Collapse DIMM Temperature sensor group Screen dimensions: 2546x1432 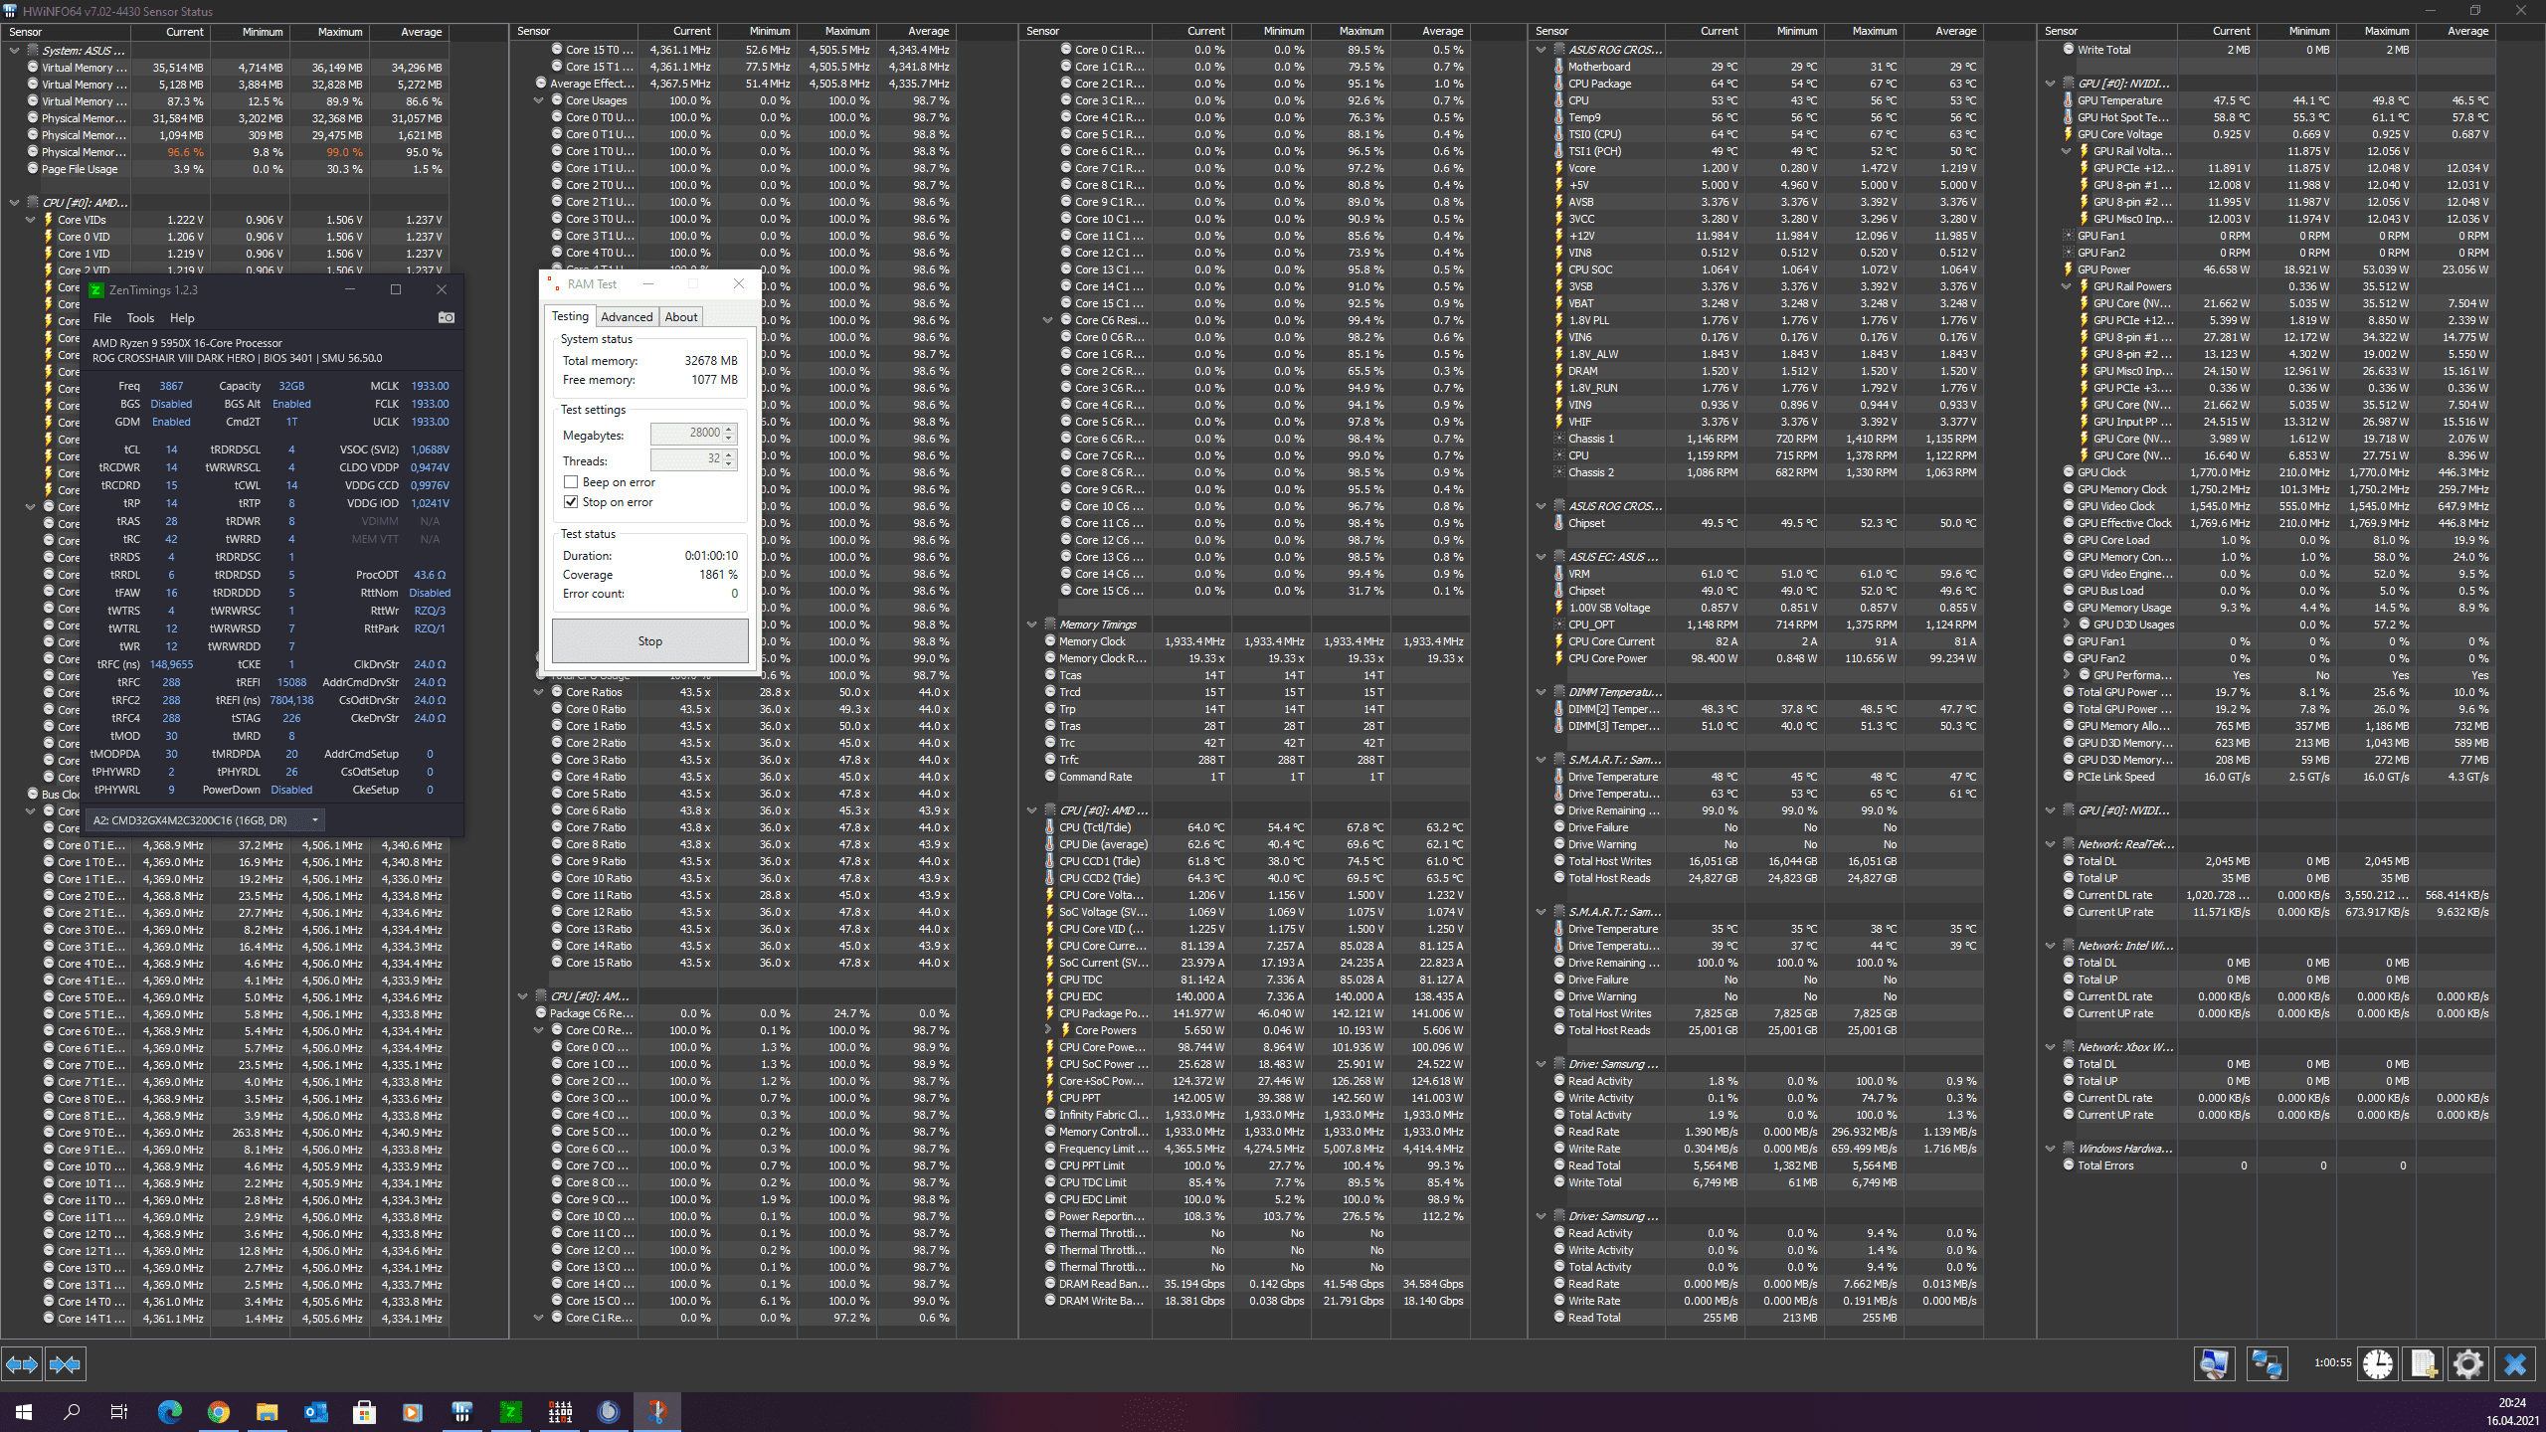[x=1542, y=692]
